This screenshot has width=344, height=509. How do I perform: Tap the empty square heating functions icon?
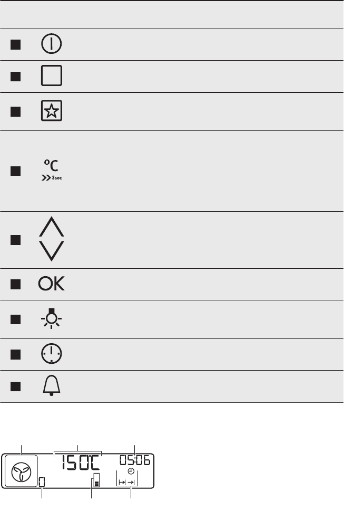coord(51,76)
